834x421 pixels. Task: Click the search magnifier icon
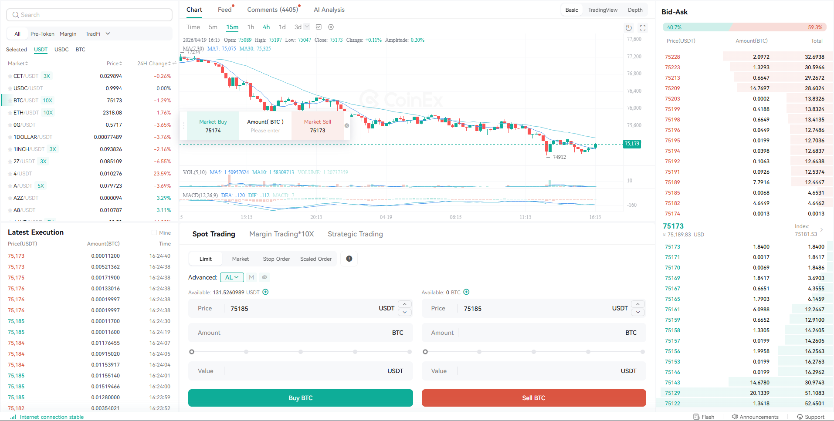click(x=16, y=15)
